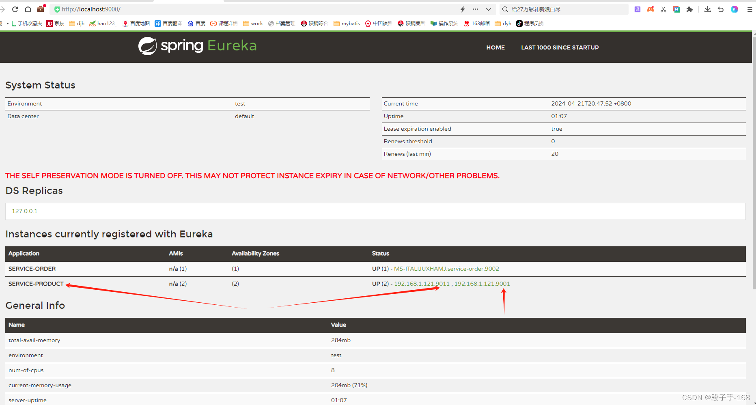The width and height of the screenshot is (756, 405).
Task: Click the Renews (last min) row label
Action: [x=407, y=154]
